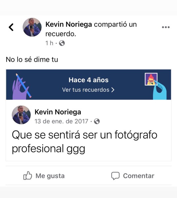Screen dimensions: 177x198
Task: Open the Ver tus recuerdos link
Action: (88, 90)
